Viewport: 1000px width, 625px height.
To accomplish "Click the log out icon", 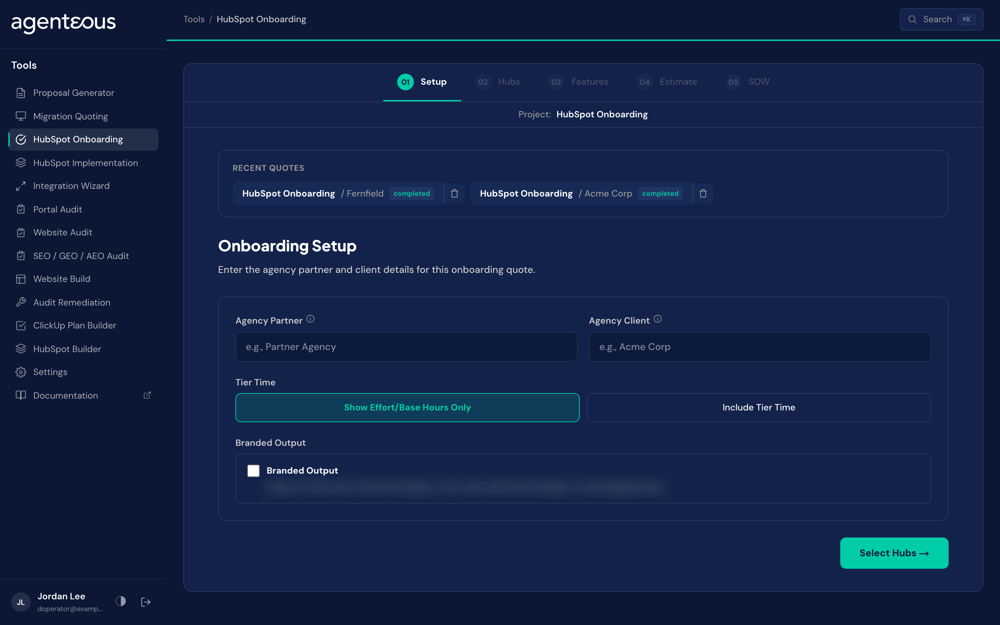I will [145, 602].
